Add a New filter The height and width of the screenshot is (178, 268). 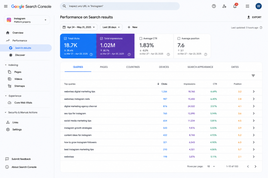click(x=132, y=27)
